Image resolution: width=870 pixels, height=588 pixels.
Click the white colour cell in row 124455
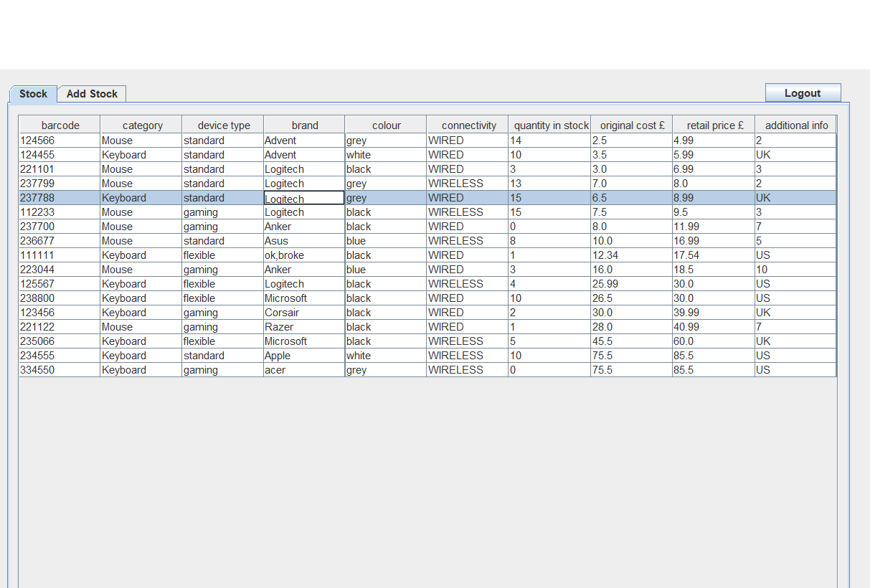386,155
